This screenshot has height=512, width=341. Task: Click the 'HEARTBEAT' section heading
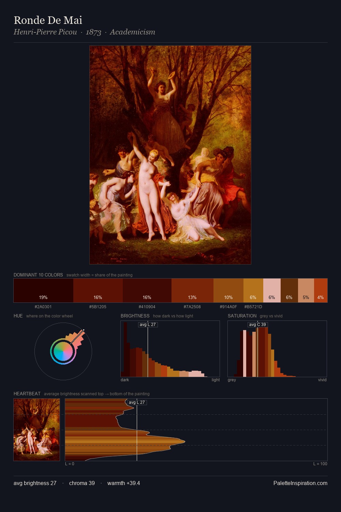click(x=27, y=394)
